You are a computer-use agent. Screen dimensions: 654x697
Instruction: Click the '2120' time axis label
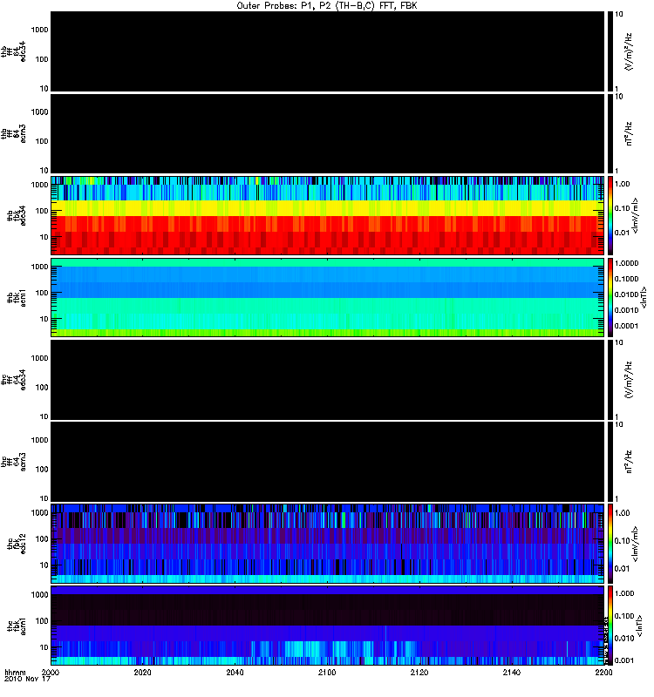tap(419, 672)
